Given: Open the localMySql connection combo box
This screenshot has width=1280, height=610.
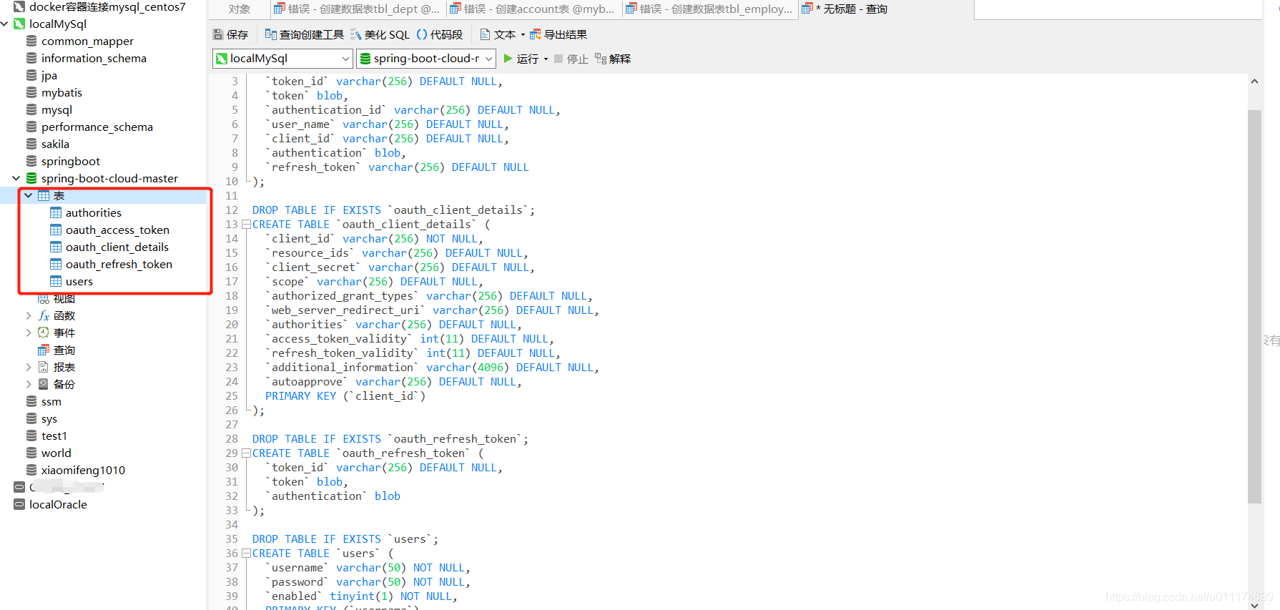Looking at the screenshot, I should point(282,59).
